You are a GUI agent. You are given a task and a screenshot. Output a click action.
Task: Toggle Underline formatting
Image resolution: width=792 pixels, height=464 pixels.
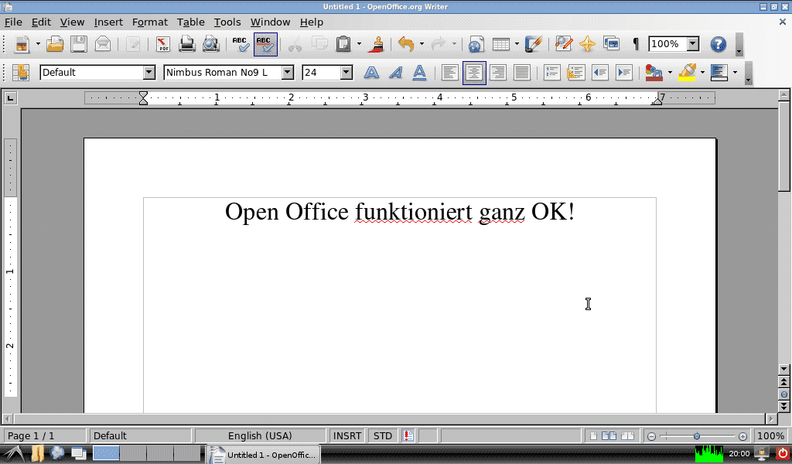tap(420, 73)
